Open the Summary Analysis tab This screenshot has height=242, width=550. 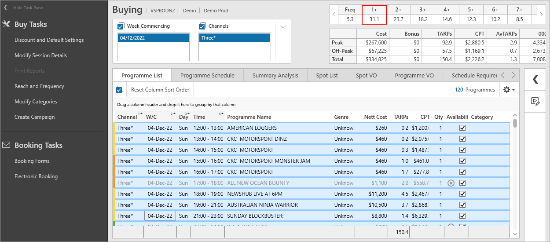tap(275, 75)
